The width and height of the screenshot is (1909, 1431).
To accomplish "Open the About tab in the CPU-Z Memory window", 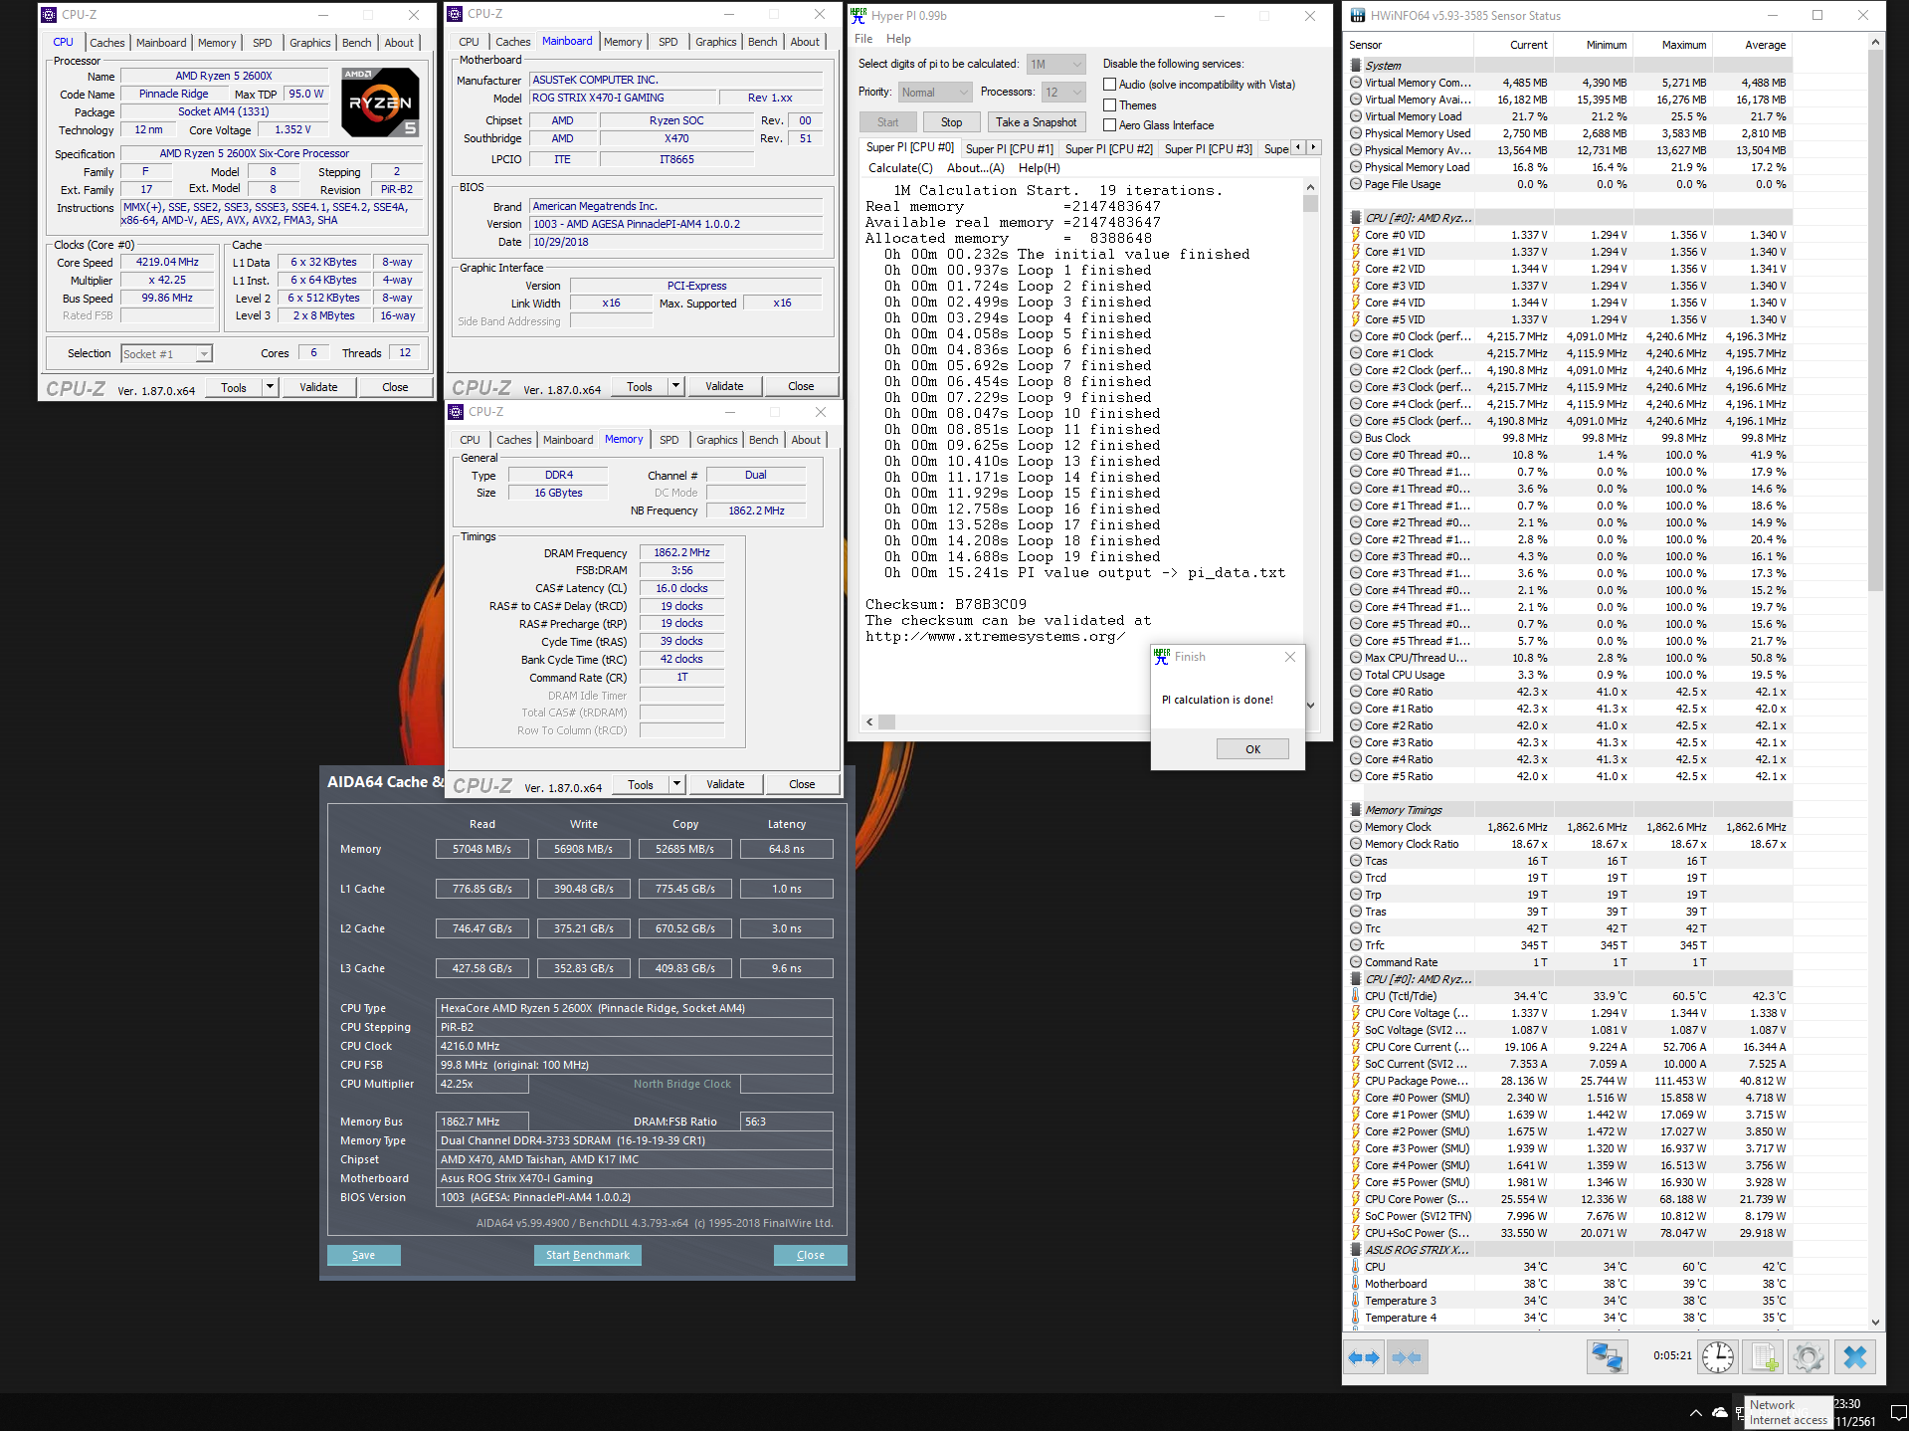I will [x=806, y=440].
